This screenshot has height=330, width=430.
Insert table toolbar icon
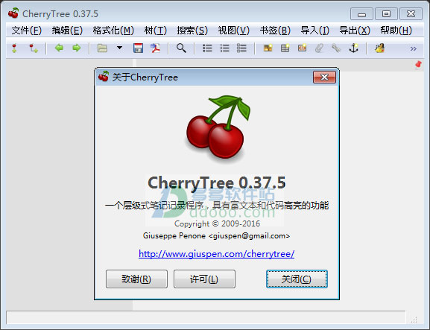click(285, 48)
